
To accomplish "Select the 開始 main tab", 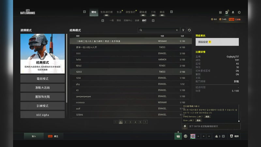I will point(94,12).
